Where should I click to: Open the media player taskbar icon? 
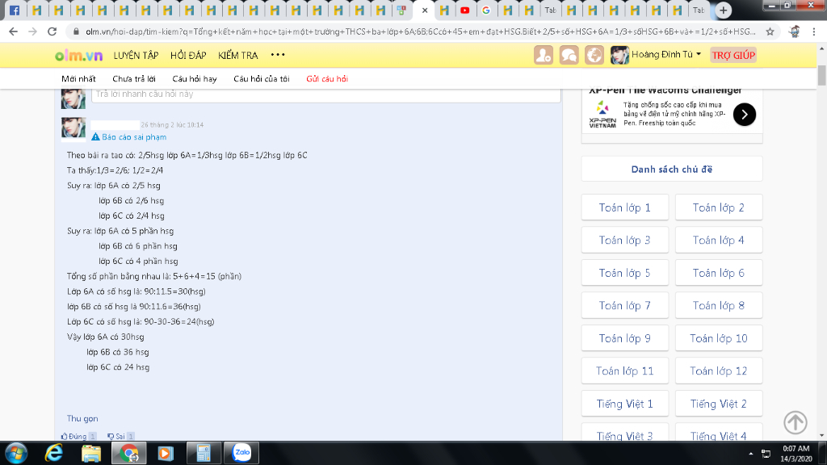tap(166, 453)
